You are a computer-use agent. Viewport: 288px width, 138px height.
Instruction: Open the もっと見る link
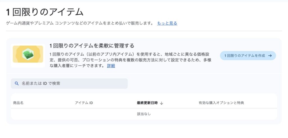[167, 23]
